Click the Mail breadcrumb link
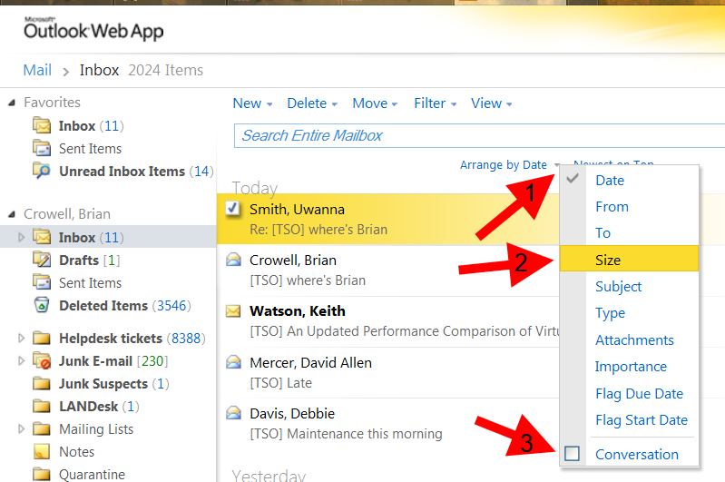 (37, 70)
